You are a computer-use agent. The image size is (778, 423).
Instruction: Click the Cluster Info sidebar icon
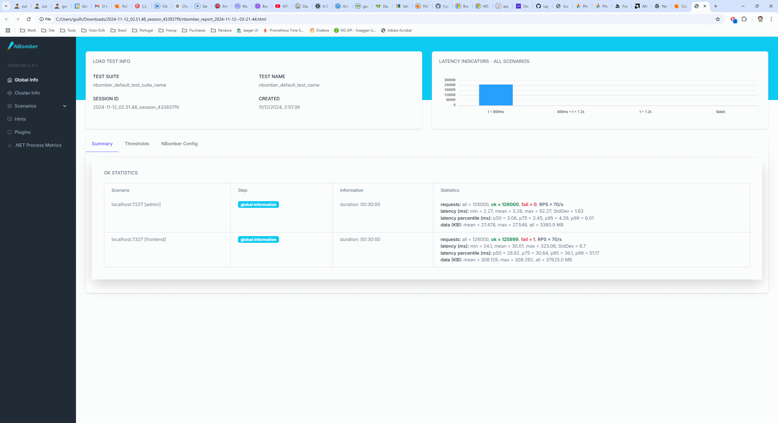[x=10, y=93]
